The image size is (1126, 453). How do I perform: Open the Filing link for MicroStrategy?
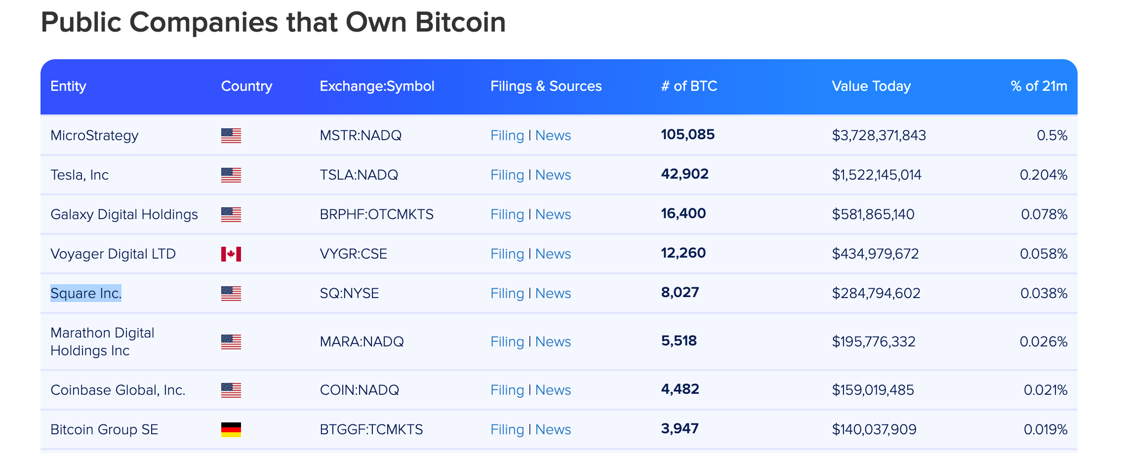click(507, 135)
